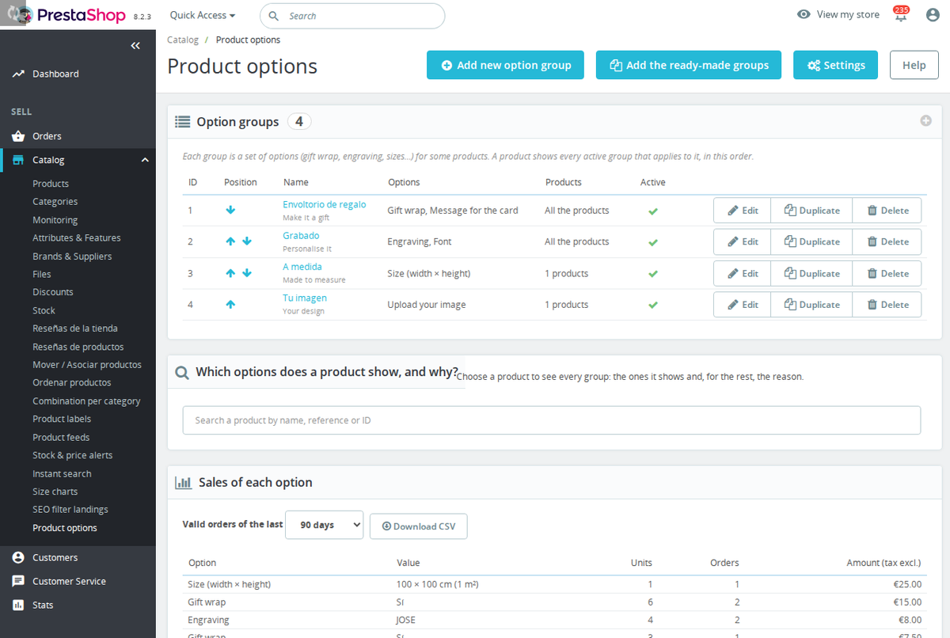Open the Settings button
950x638 pixels.
(835, 65)
